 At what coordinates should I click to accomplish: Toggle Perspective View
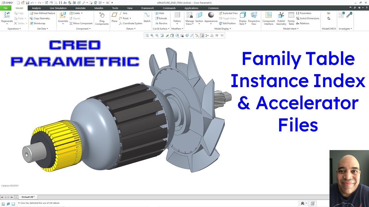[x=254, y=18]
